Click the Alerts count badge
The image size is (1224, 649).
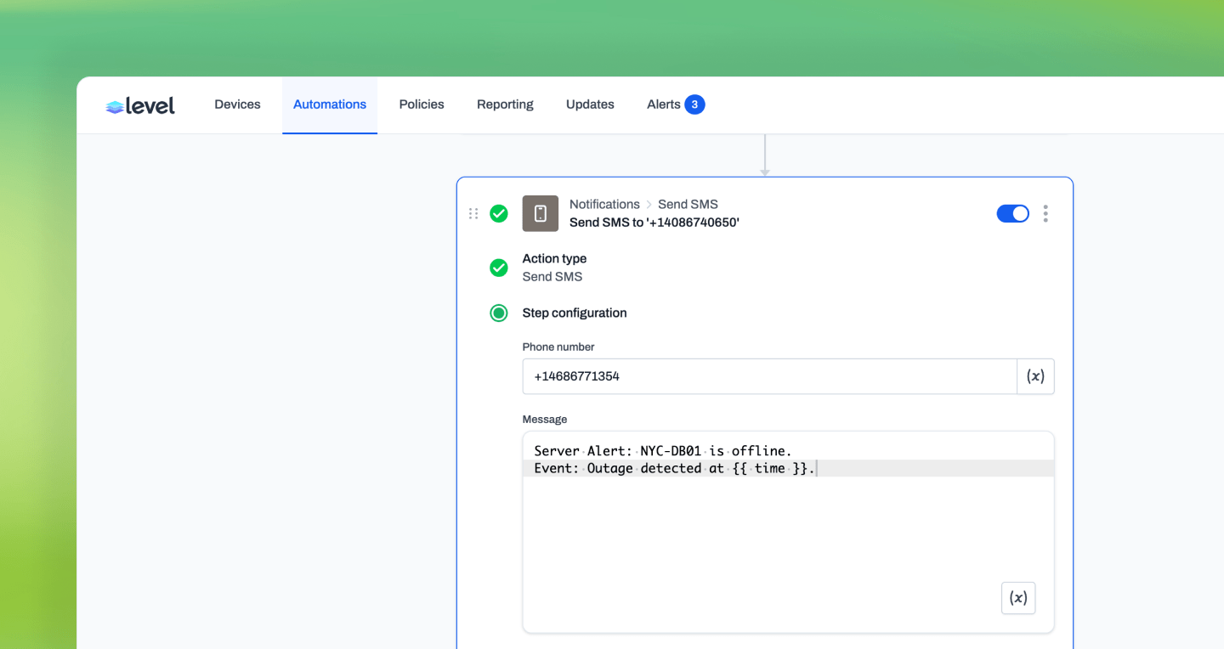(694, 104)
